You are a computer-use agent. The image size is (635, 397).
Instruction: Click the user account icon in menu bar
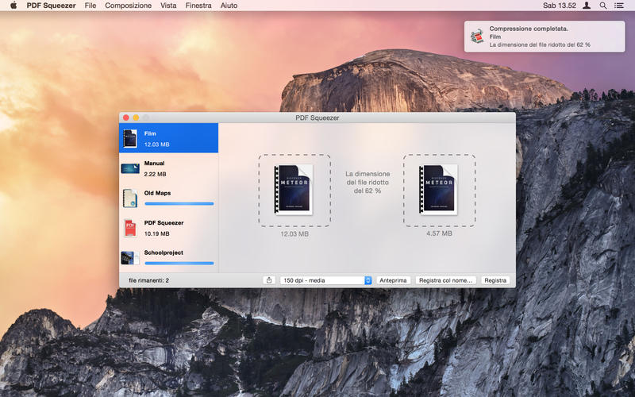tap(587, 6)
